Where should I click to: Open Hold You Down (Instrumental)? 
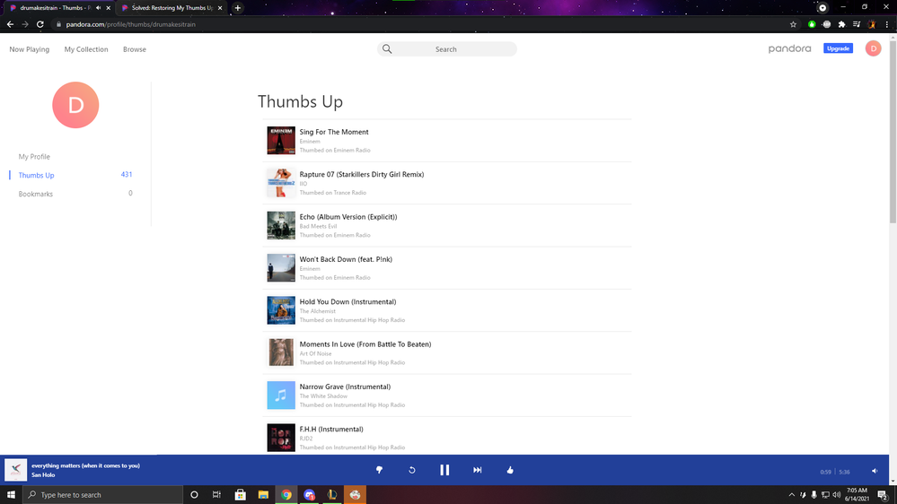[347, 301]
